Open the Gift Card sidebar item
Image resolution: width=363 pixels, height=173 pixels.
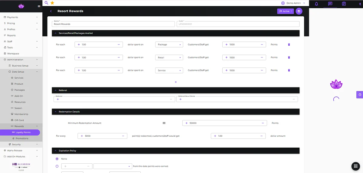click(x=19, y=120)
